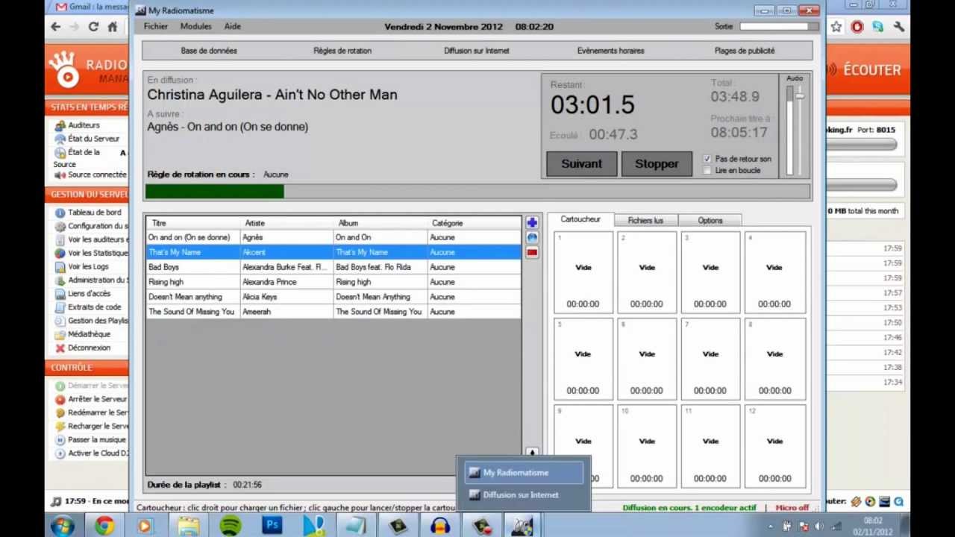955x537 pixels.
Task: Open Règles de rotation
Action: [x=342, y=51]
